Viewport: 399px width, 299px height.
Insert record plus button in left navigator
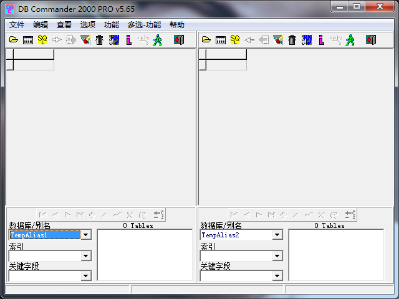(93, 215)
